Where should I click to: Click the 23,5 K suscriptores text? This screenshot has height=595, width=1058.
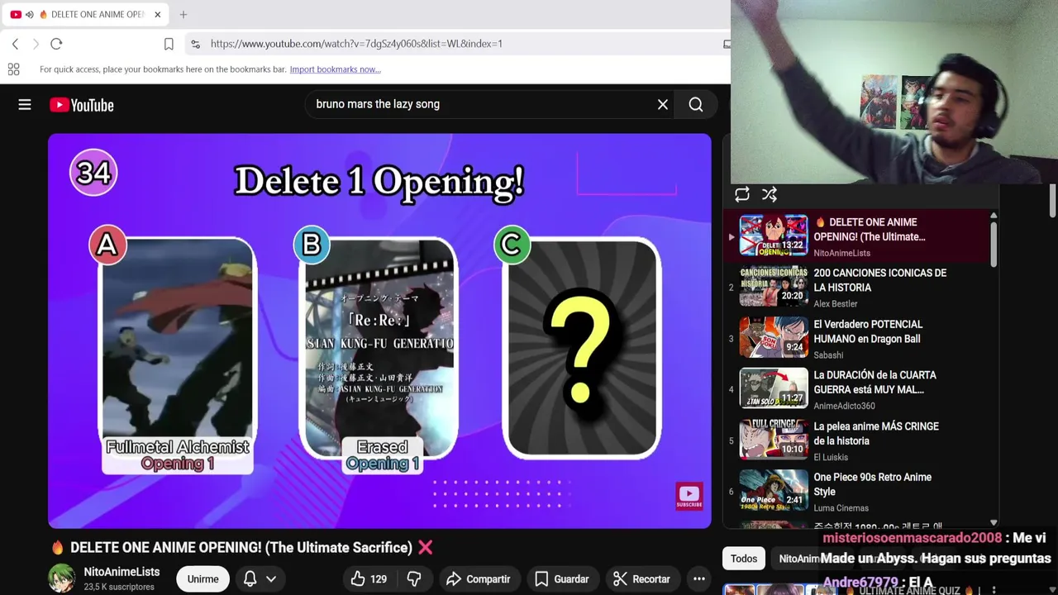117,588
